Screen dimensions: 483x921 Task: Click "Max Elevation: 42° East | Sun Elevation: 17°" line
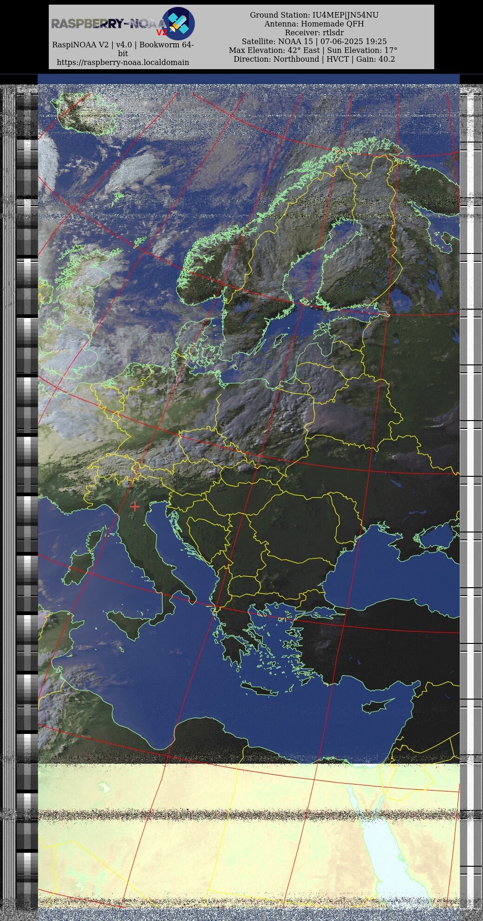313,51
